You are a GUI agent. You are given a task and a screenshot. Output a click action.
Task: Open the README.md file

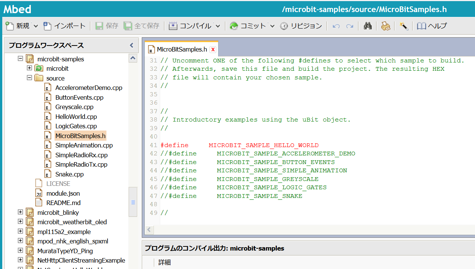(64, 202)
